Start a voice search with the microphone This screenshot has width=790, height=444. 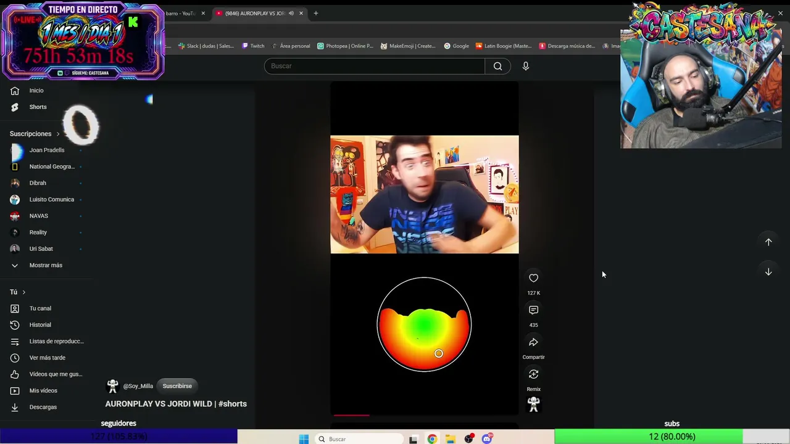[526, 66]
